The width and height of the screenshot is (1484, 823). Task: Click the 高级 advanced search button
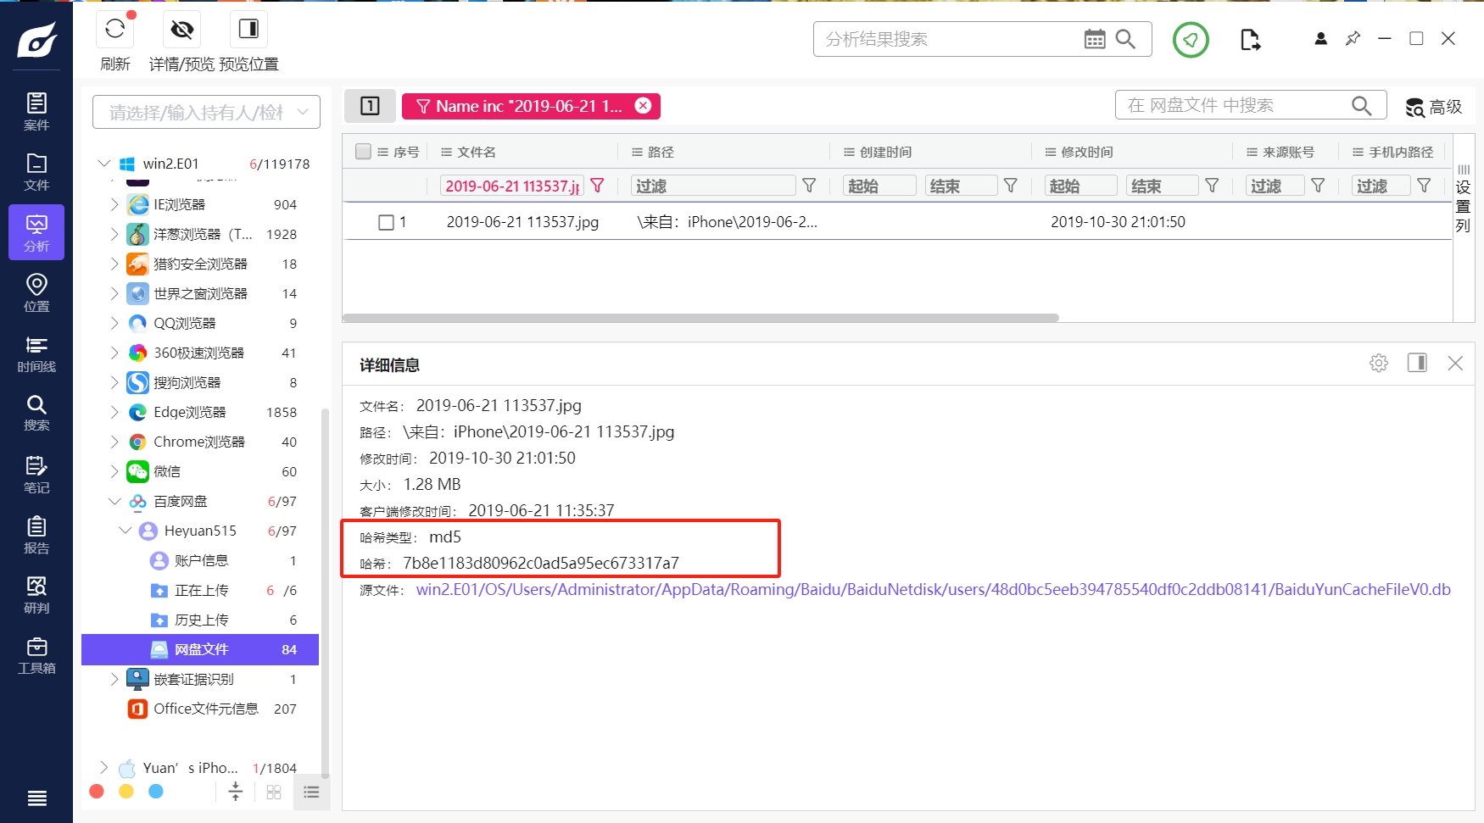1434,107
